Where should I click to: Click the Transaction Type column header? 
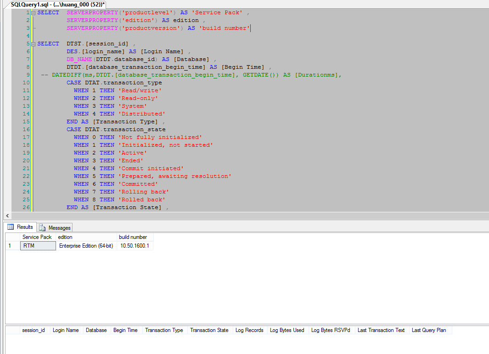(164, 330)
